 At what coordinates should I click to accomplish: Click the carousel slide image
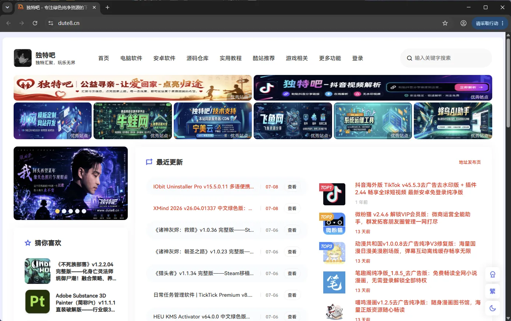pyautogui.click(x=71, y=183)
